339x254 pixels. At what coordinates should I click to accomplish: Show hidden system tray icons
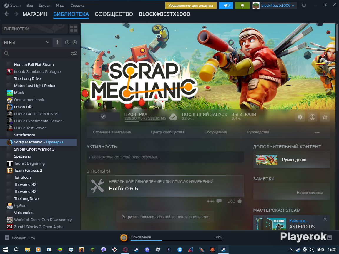[x=290, y=250]
